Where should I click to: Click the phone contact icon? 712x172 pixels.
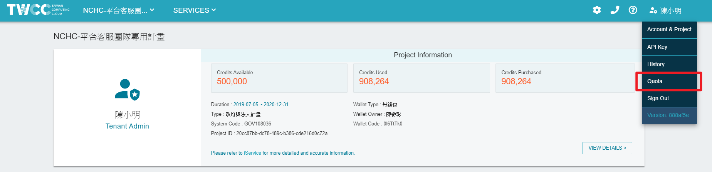(615, 10)
